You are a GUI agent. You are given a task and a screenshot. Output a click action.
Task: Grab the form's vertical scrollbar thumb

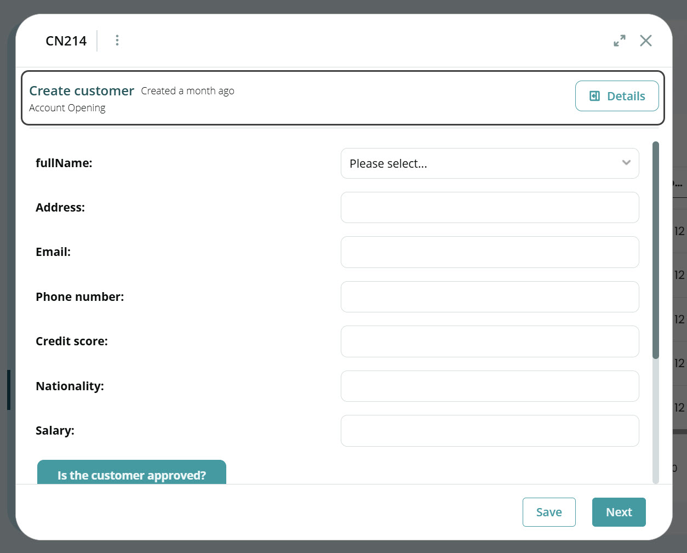click(656, 249)
